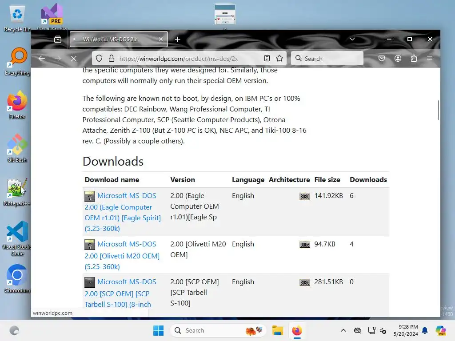
Task: Open Chromium desktop icon
Action: [x=17, y=279]
